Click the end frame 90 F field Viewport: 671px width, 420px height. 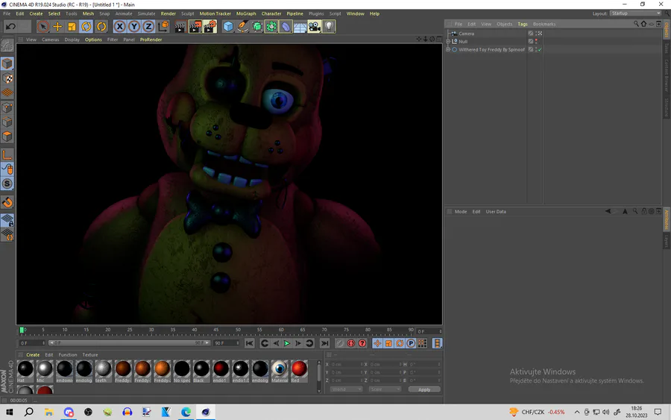click(x=227, y=343)
